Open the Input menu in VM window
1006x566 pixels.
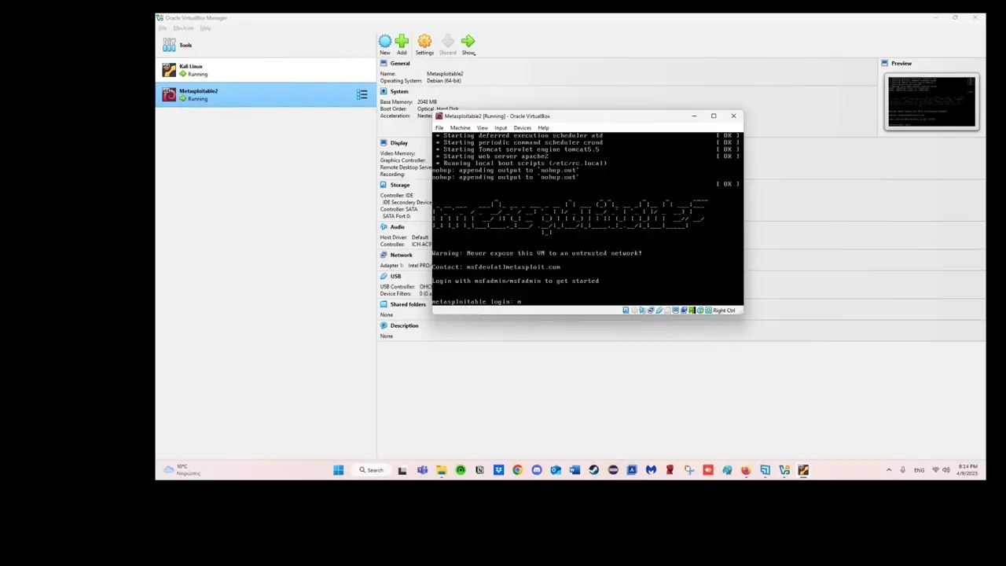[501, 127]
